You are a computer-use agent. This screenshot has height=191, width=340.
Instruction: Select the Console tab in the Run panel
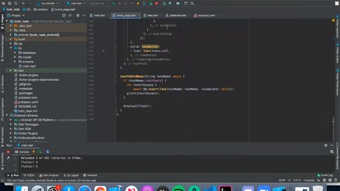tap(22, 152)
